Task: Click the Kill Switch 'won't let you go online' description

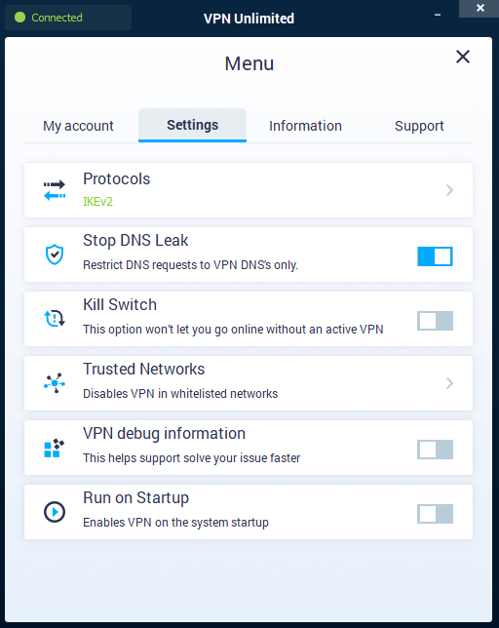Action: 233,330
